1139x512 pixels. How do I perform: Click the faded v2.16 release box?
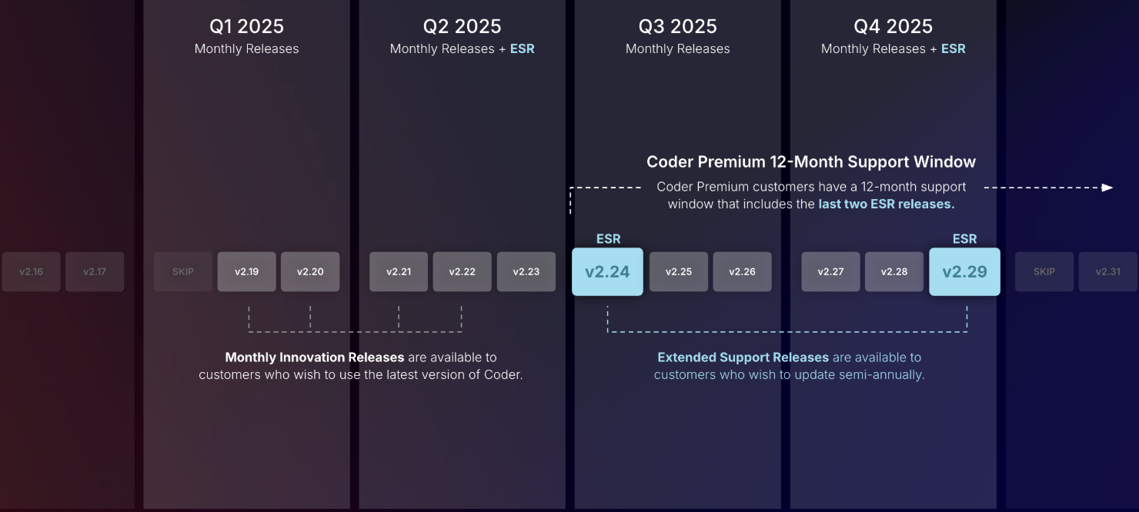[31, 271]
